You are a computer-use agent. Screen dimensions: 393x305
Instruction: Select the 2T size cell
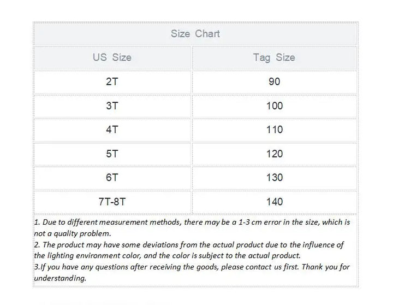coord(112,81)
